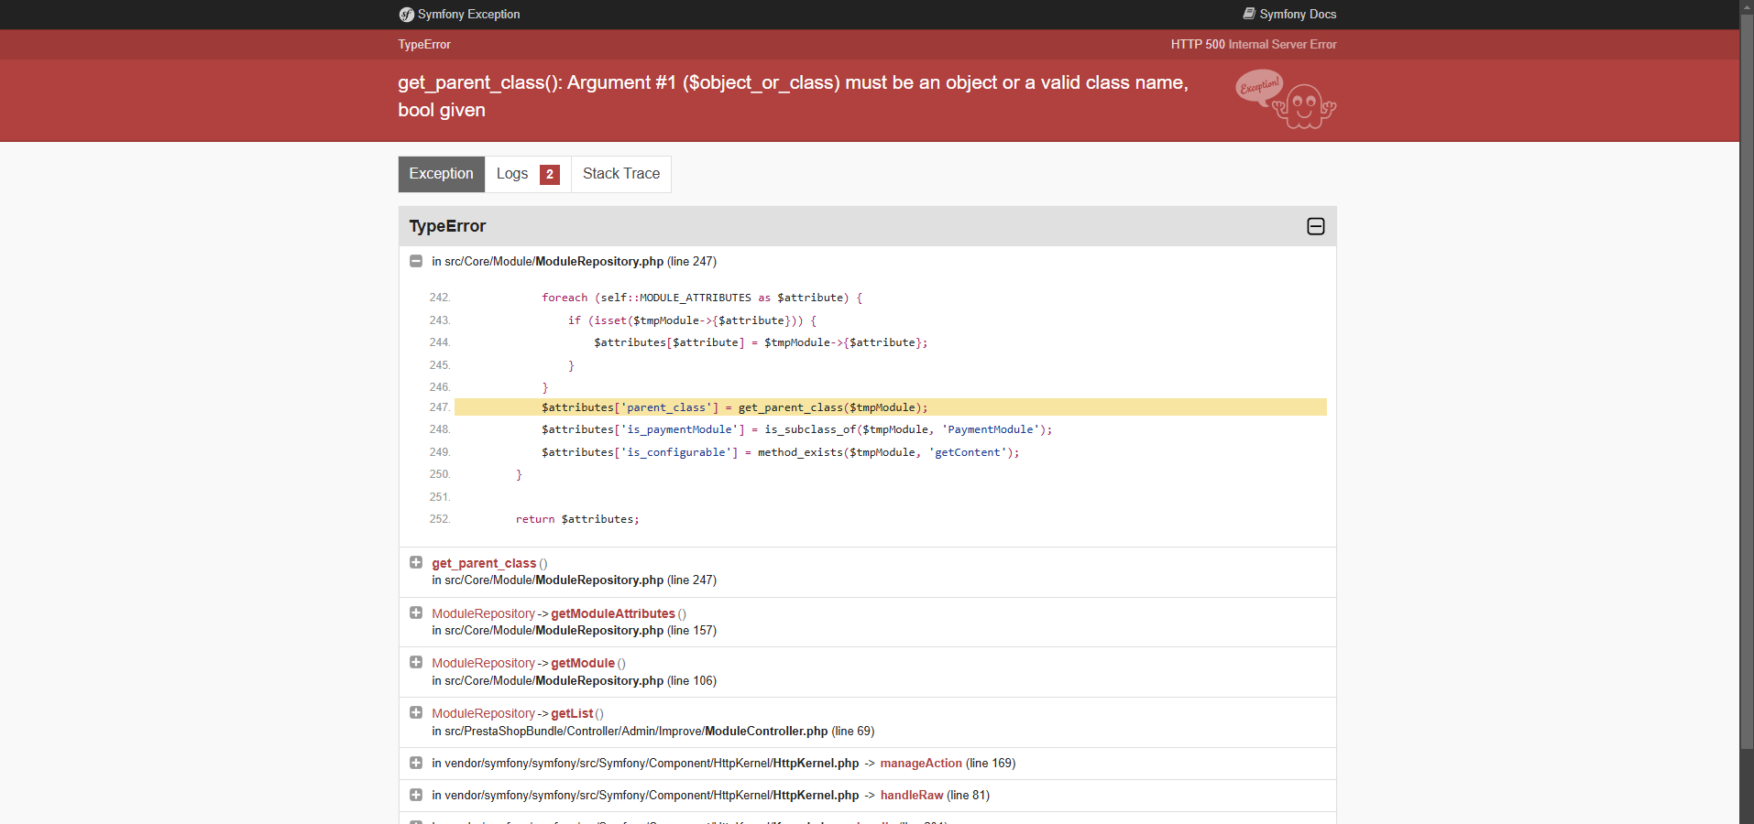Expand the get_parent_class() trace entry
The image size is (1754, 824).
click(415, 562)
